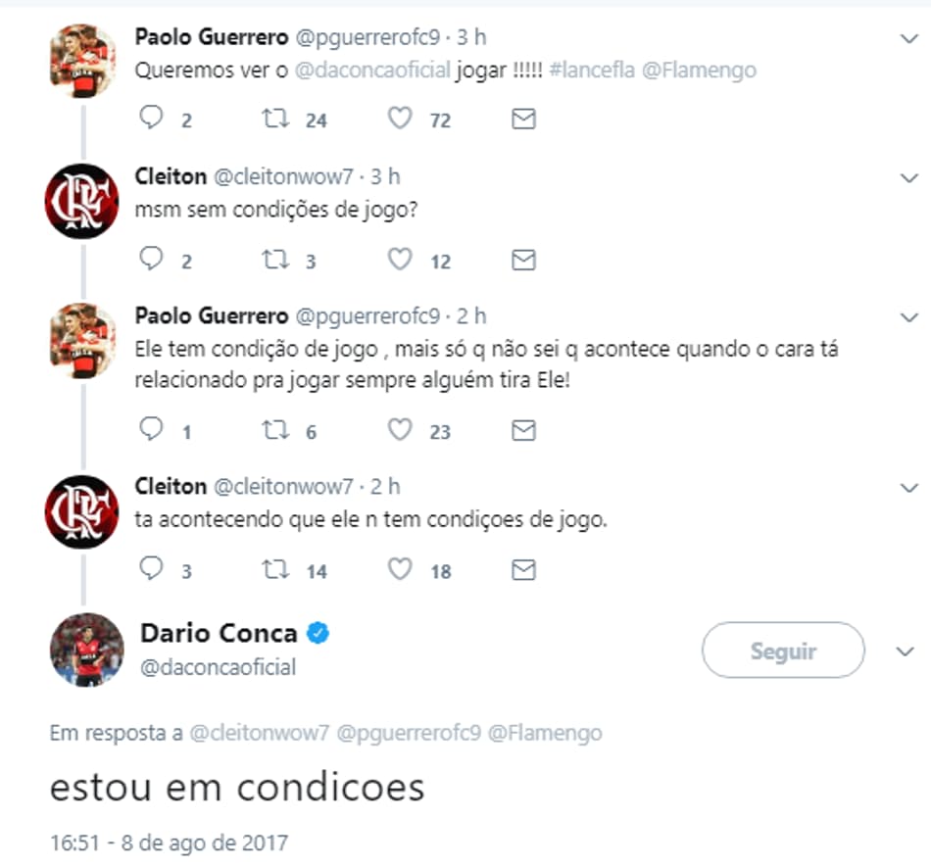Expand options chevron on Cleiton's first tweet

pyautogui.click(x=907, y=178)
